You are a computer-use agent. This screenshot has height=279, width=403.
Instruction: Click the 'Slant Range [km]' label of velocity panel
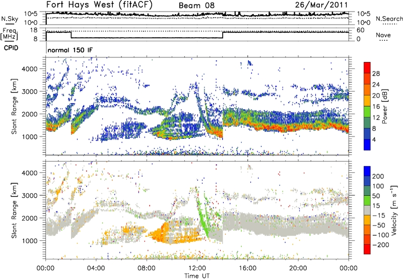pyautogui.click(x=14, y=211)
